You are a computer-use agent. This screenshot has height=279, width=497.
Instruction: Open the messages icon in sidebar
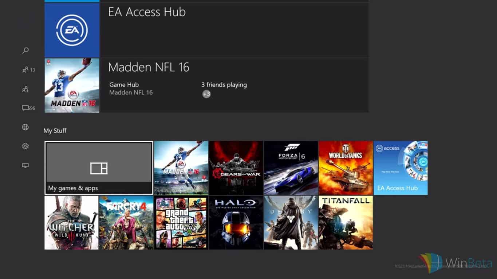28,108
